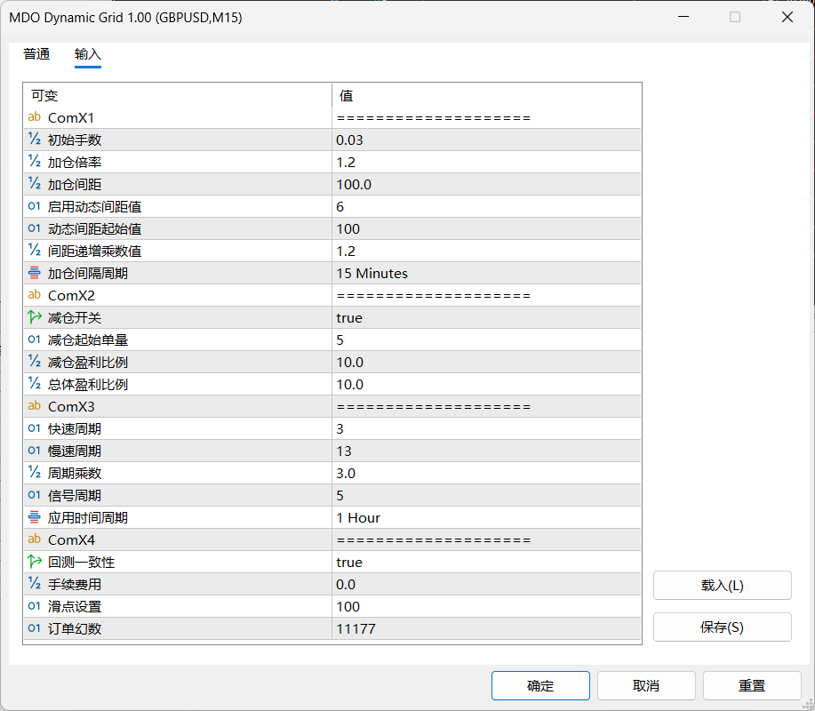Screen dimensions: 815x711
Task: Click the ½ icon next to 手续费用
Action: click(x=35, y=584)
